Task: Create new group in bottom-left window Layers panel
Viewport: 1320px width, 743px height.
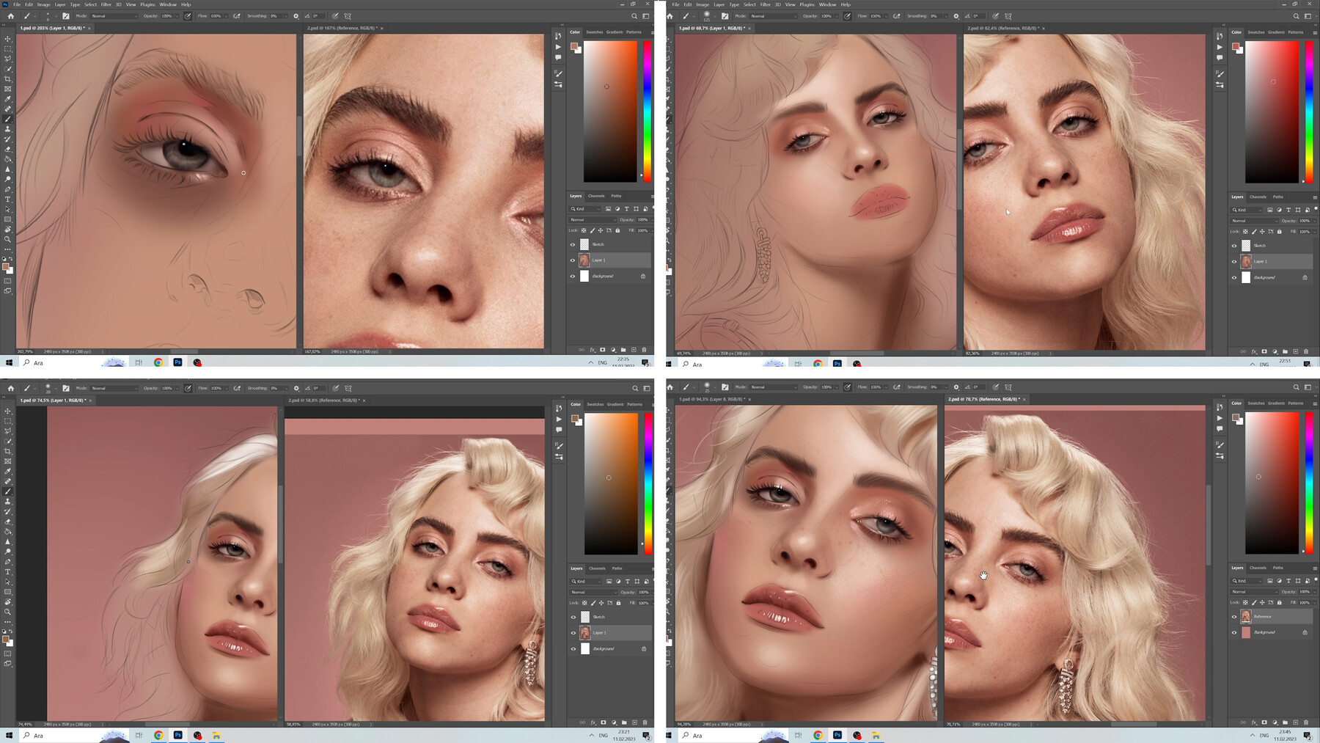Action: coord(624,722)
